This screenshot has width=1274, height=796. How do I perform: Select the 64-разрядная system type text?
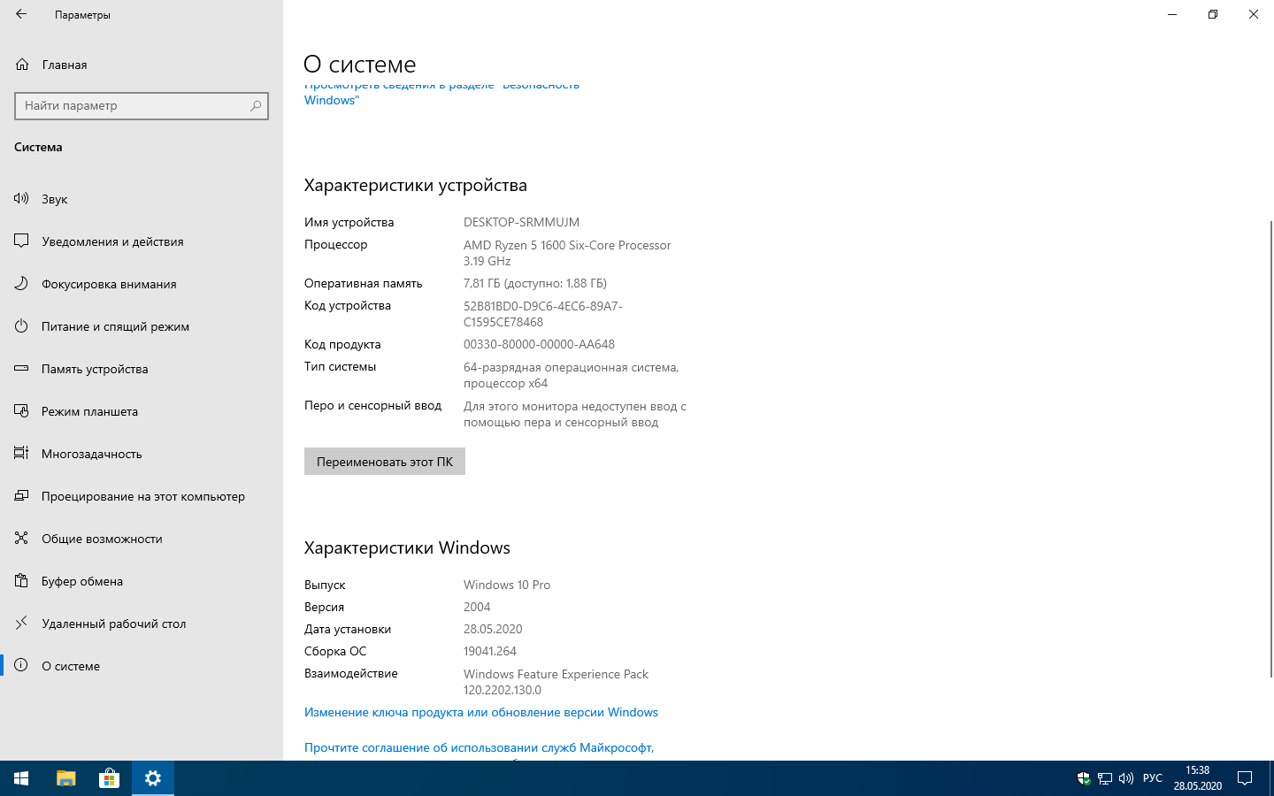pos(572,375)
